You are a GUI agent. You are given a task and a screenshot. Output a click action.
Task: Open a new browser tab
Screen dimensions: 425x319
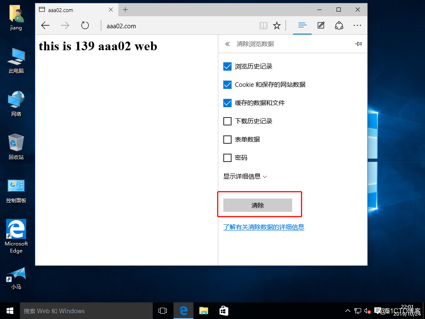point(125,9)
